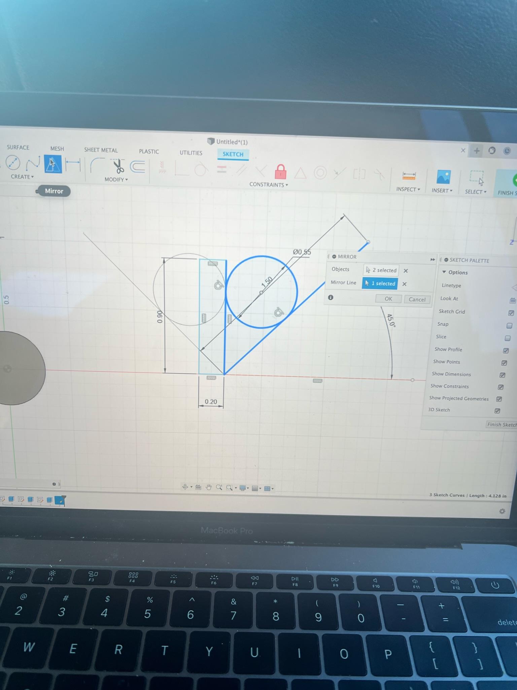Viewport: 517px width, 690px height.
Task: Click the Perpendicular constraint icon
Action: [261, 171]
